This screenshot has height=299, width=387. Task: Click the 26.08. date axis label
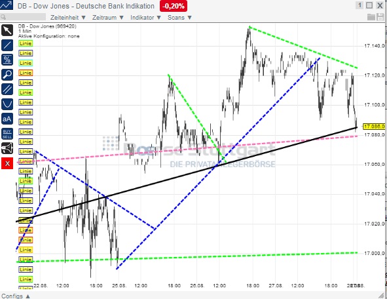197,286
